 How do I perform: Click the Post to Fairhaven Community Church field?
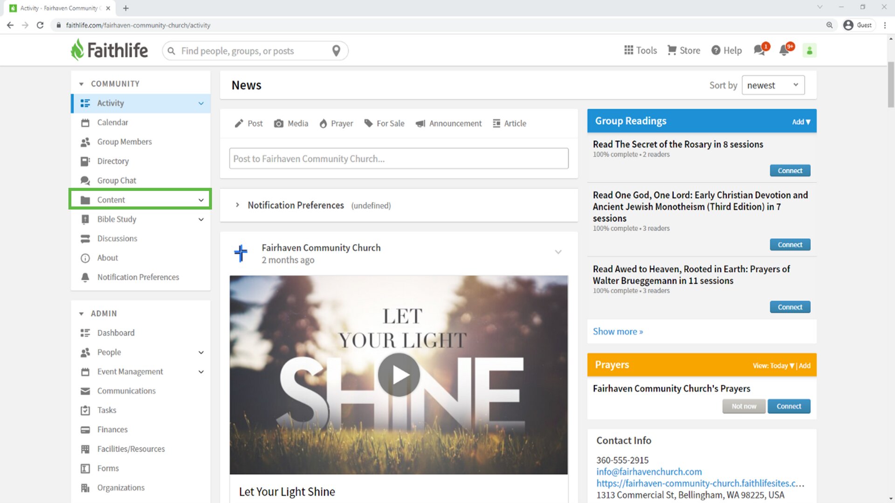399,159
